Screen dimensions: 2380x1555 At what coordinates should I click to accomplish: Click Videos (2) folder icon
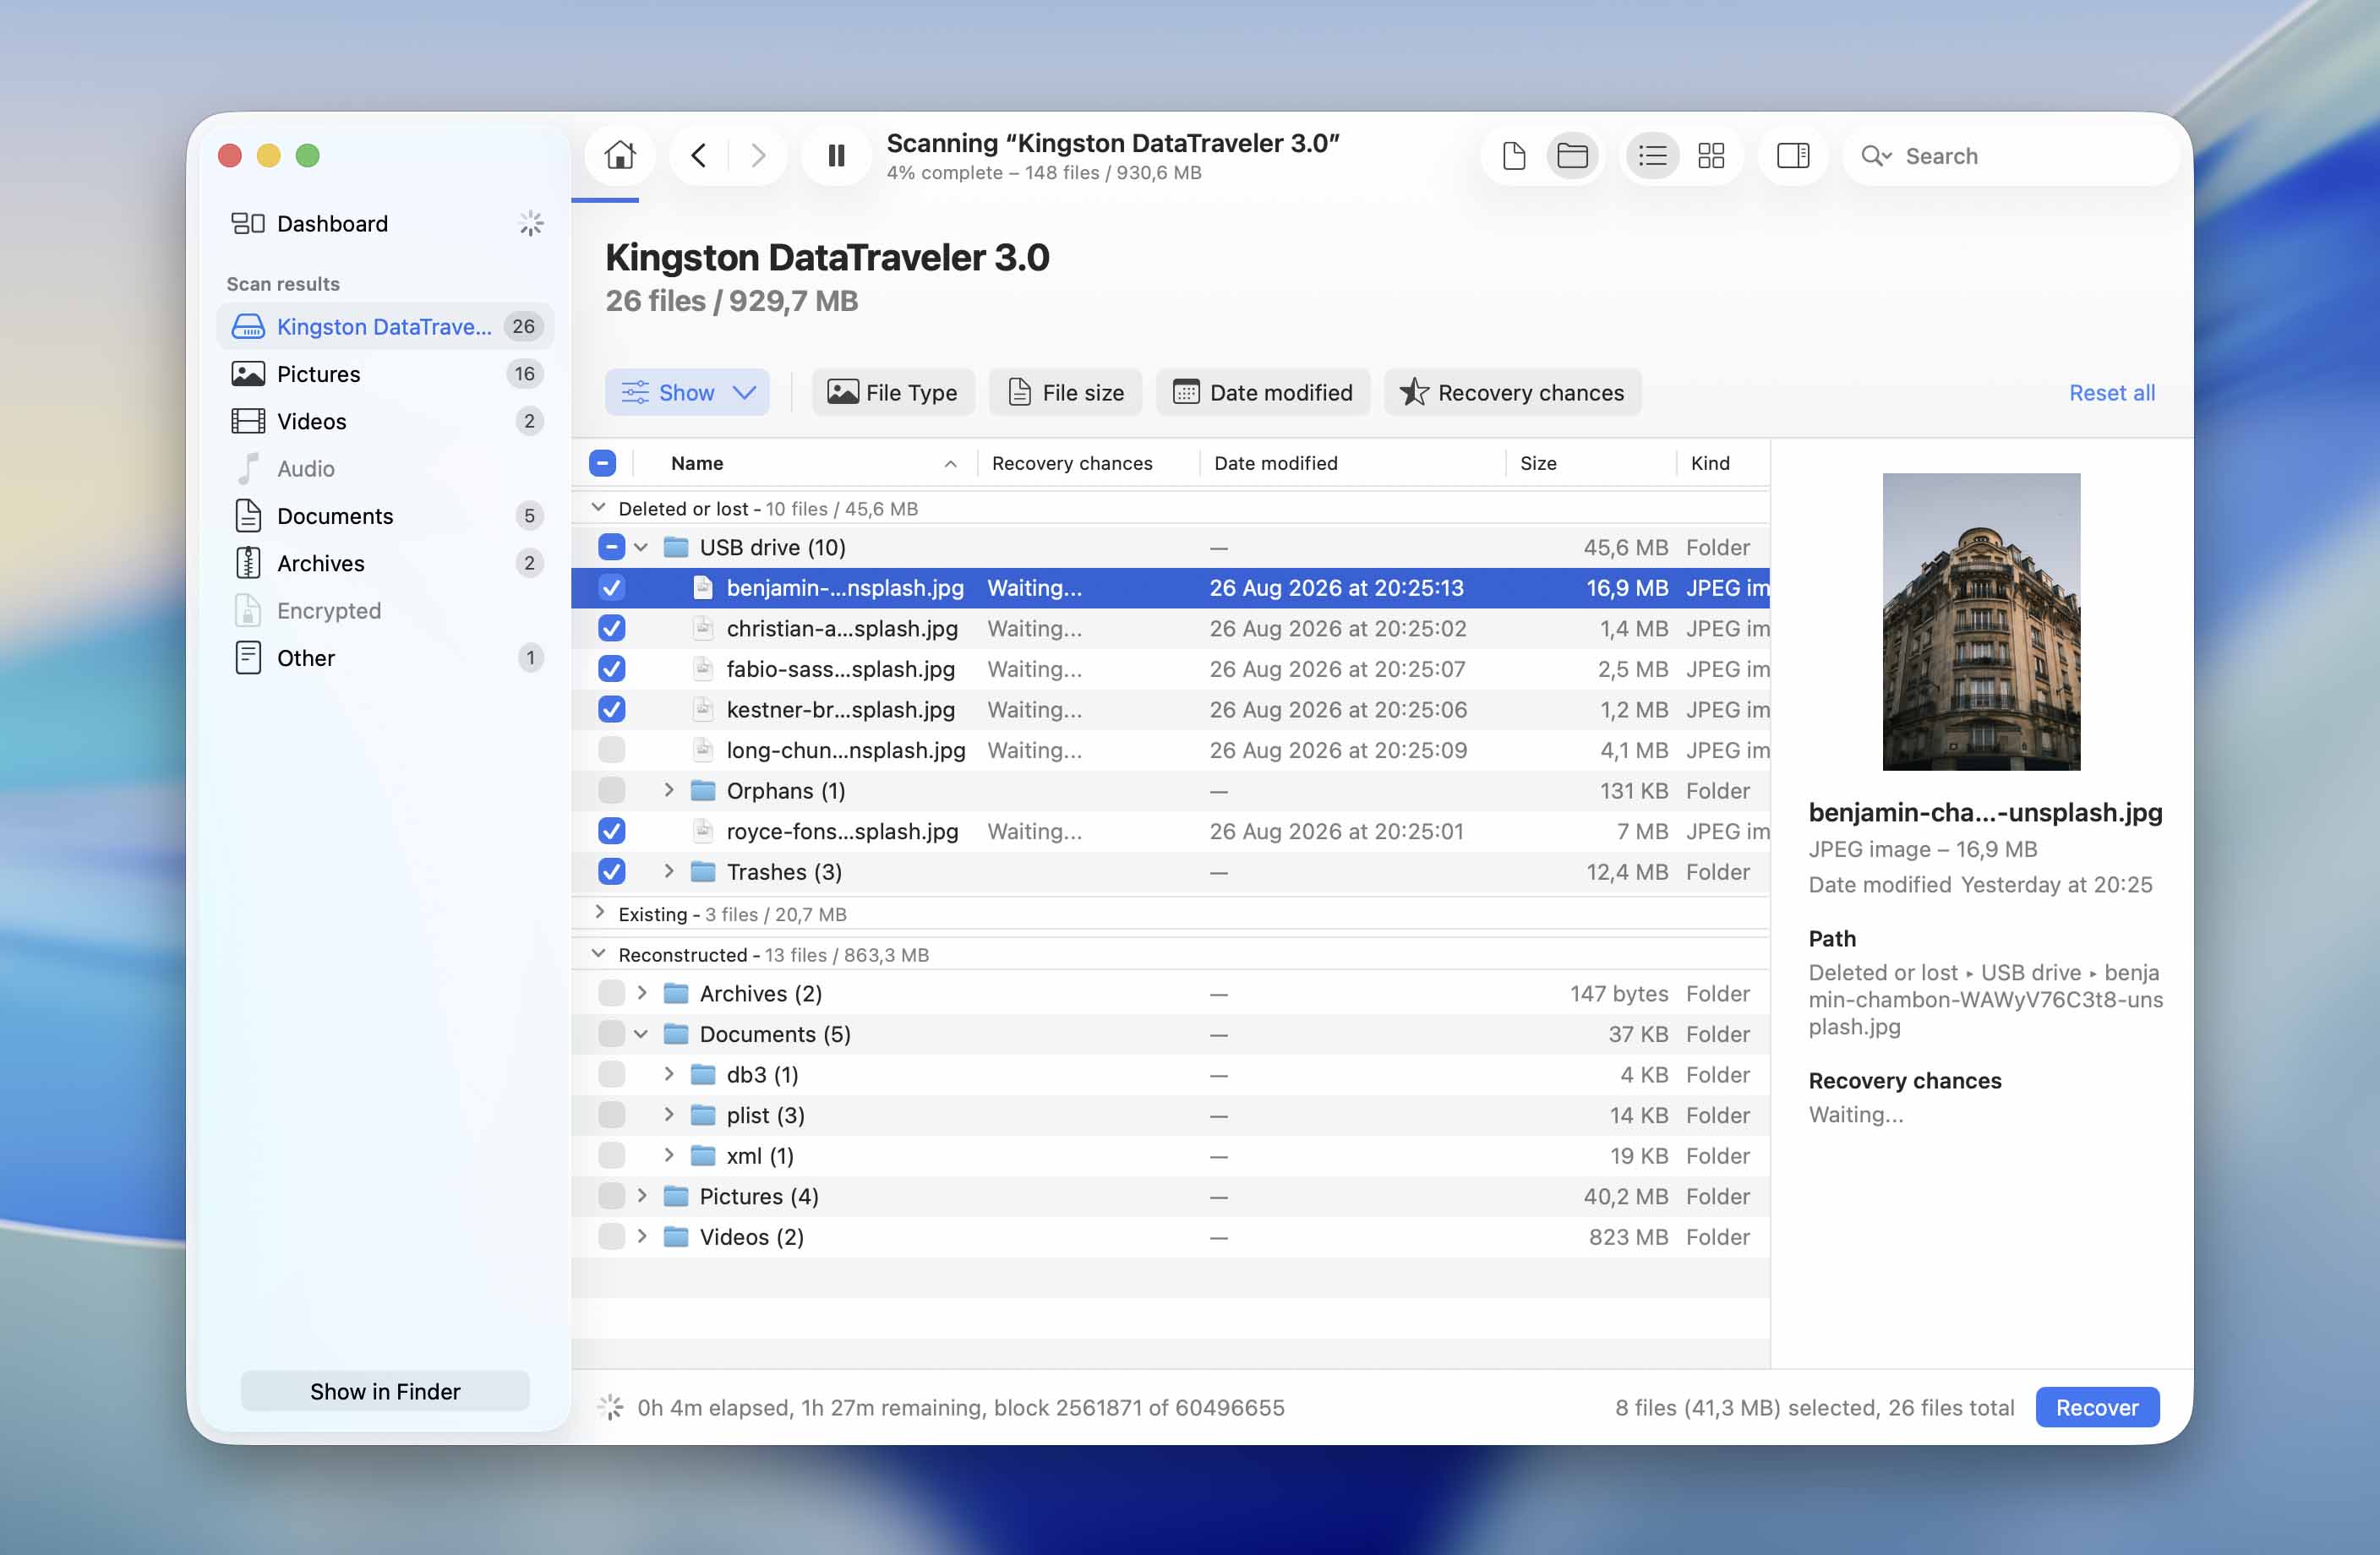pos(676,1236)
